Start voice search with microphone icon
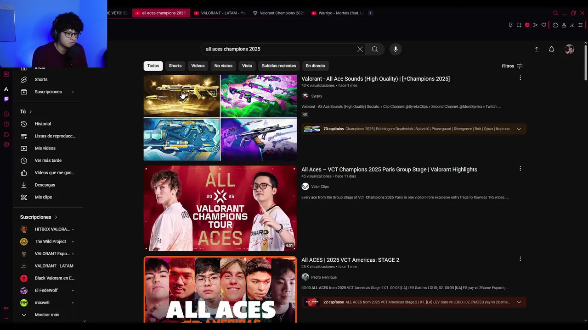This screenshot has width=588, height=330. coord(396,49)
